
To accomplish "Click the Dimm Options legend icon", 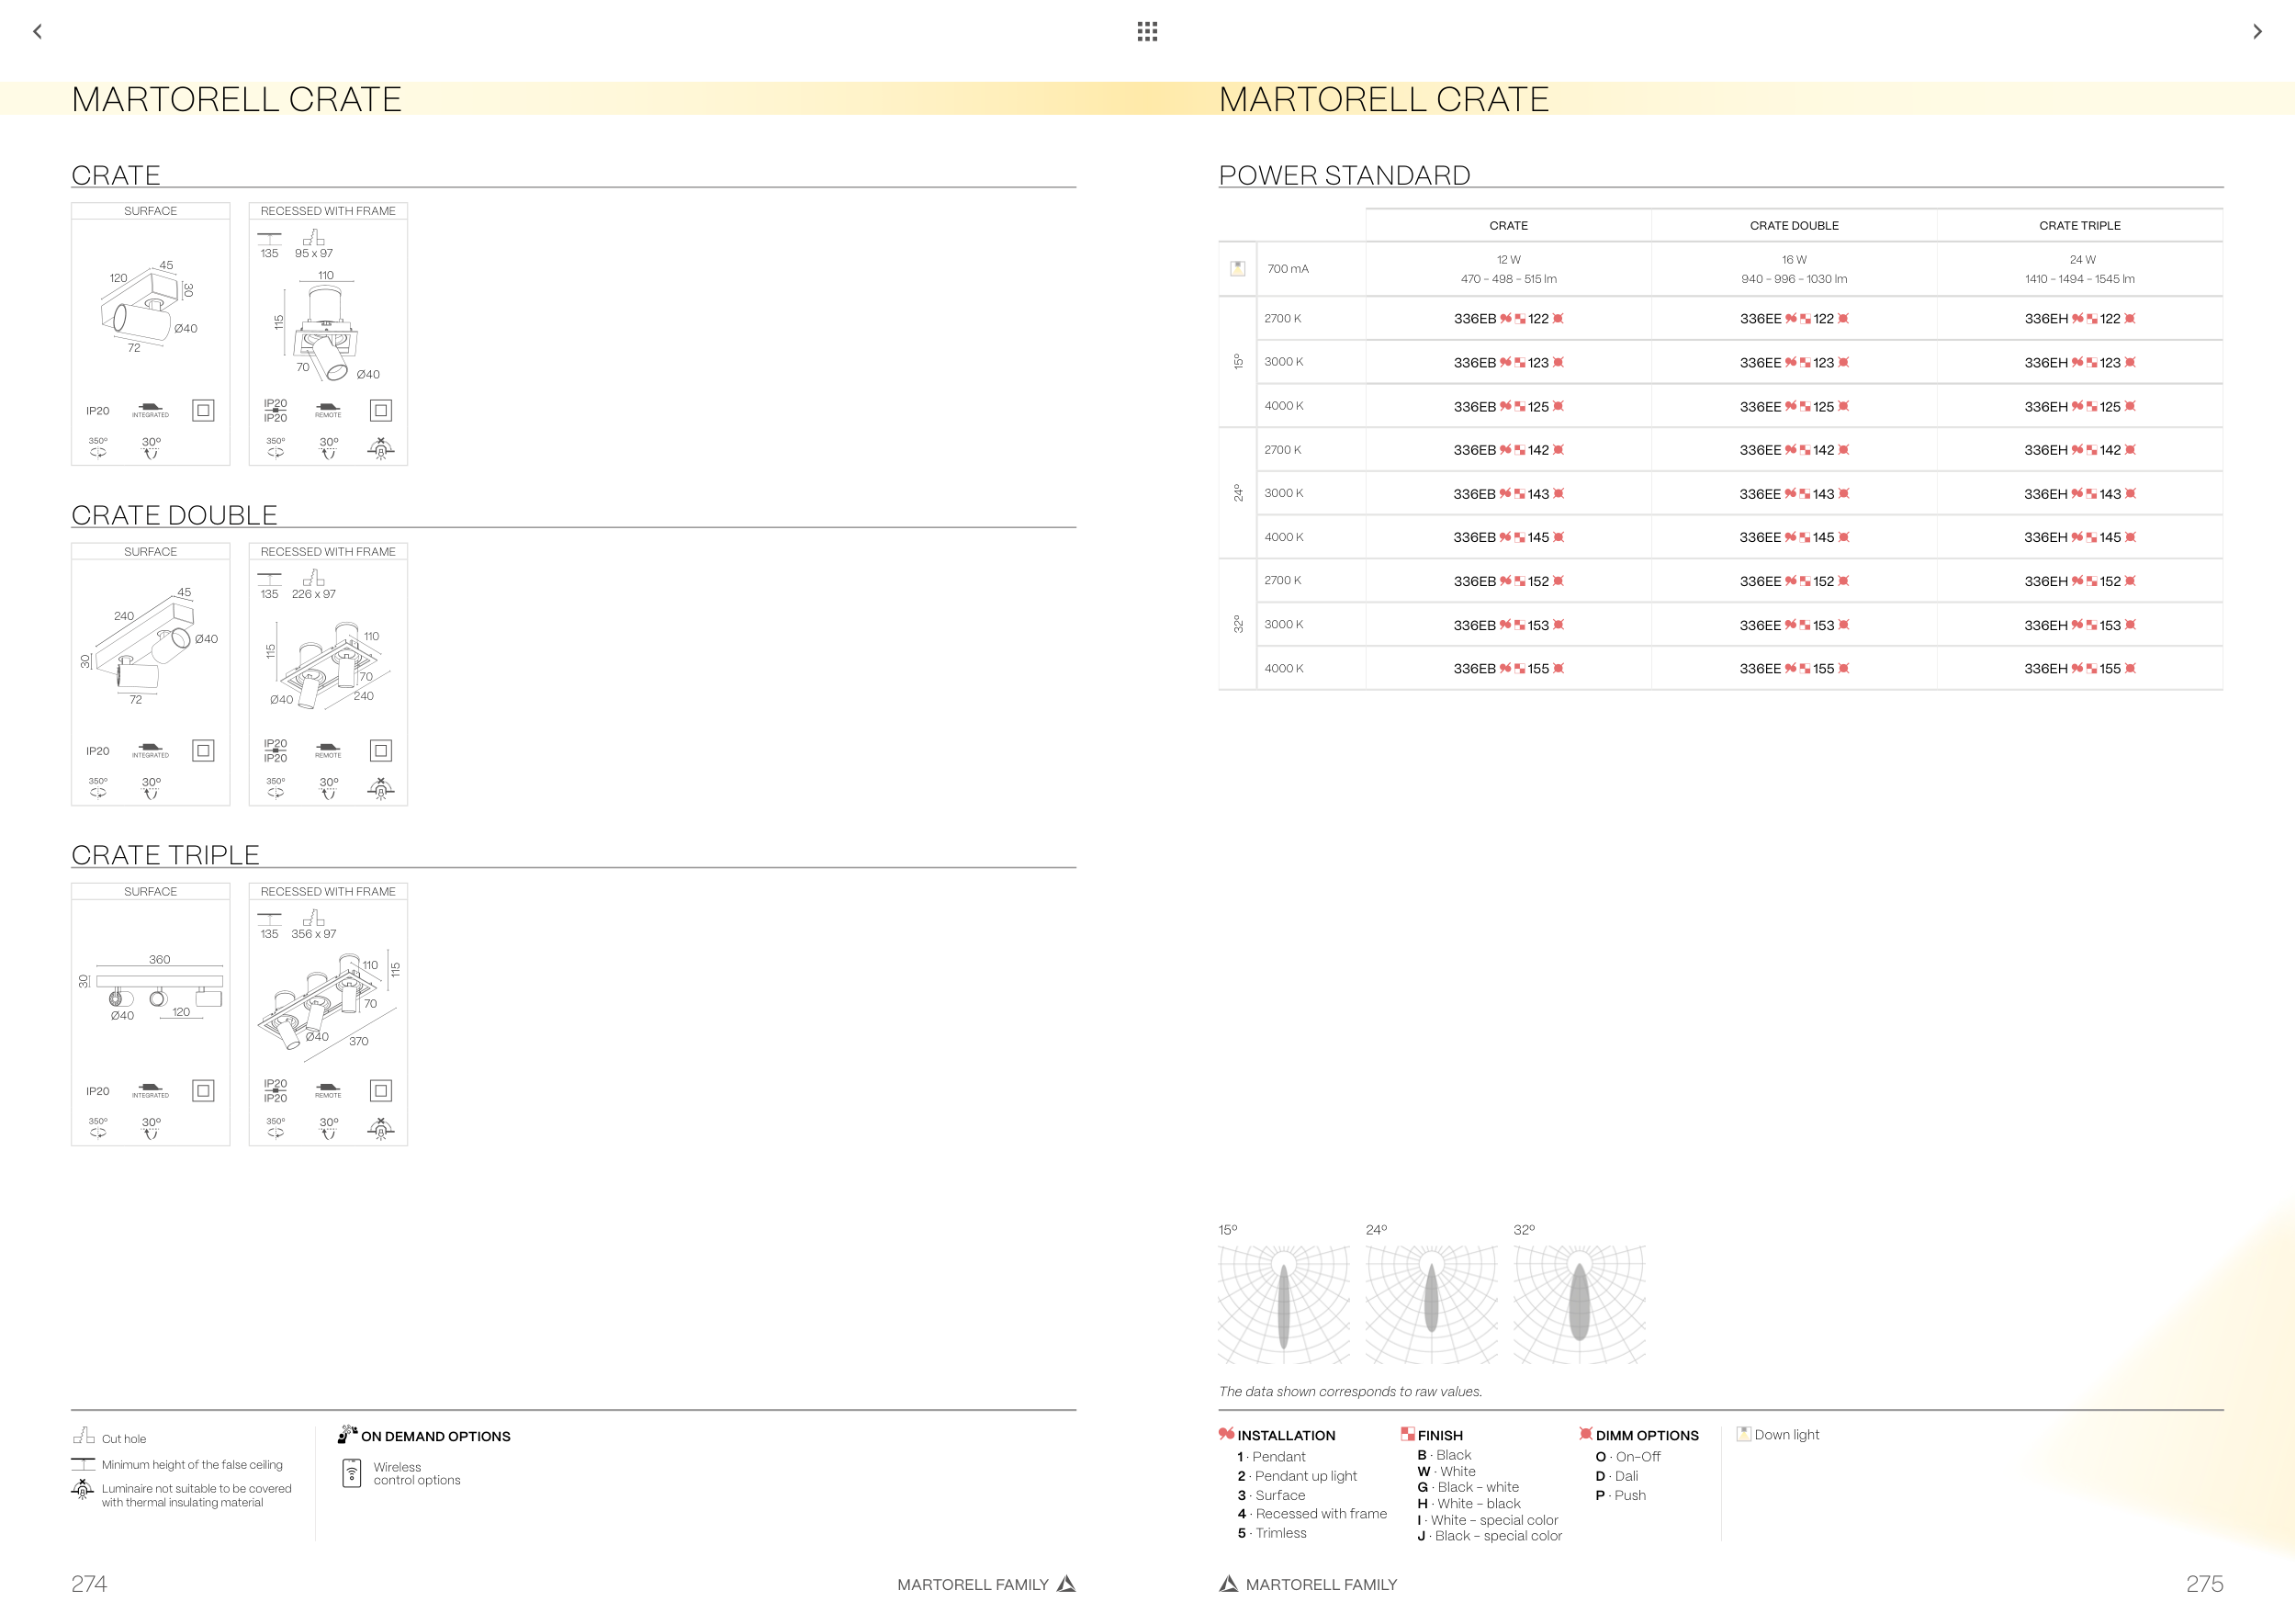I will pyautogui.click(x=1585, y=1434).
